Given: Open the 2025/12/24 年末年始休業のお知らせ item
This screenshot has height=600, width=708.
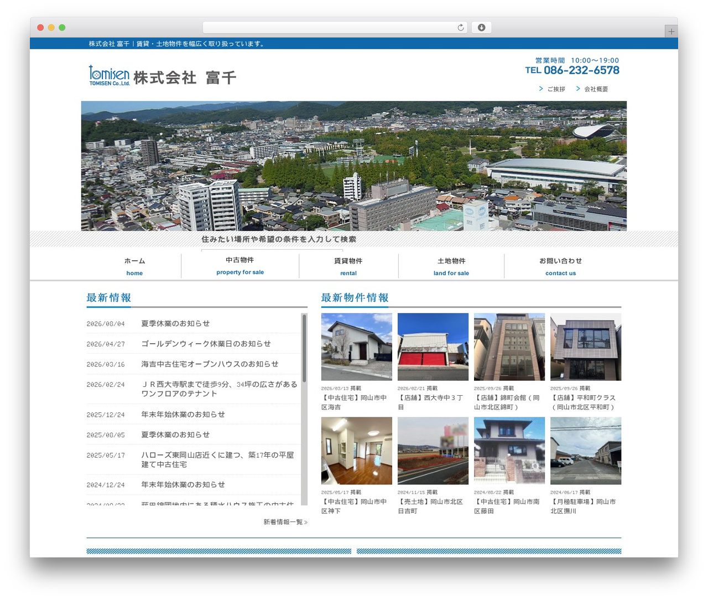Looking at the screenshot, I should tap(183, 415).
